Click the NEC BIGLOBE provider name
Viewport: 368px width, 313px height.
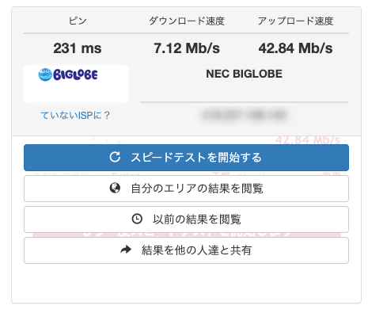[244, 74]
